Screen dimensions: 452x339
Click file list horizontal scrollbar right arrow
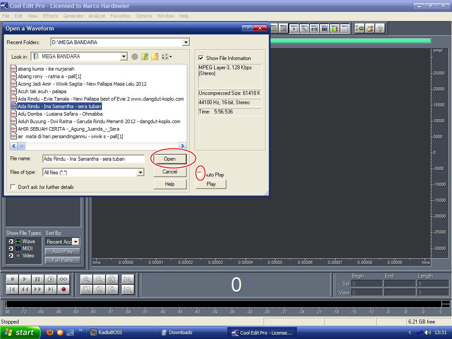pyautogui.click(x=182, y=146)
